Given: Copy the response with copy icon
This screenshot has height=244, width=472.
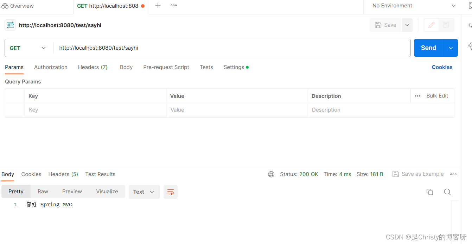Looking at the screenshot, I should [430, 192].
